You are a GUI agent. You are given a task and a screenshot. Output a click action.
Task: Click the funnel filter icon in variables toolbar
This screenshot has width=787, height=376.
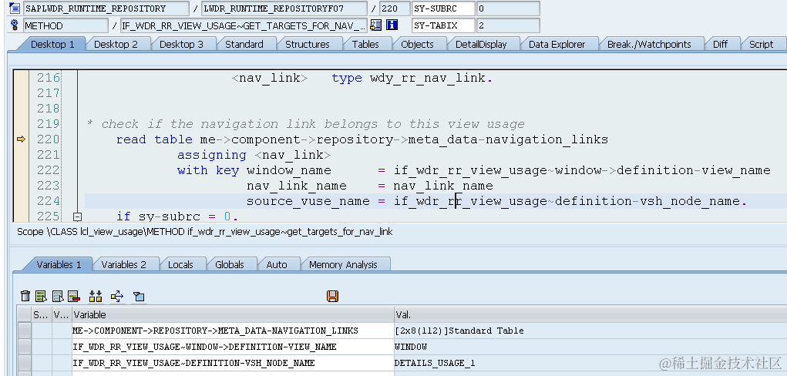[x=139, y=297]
